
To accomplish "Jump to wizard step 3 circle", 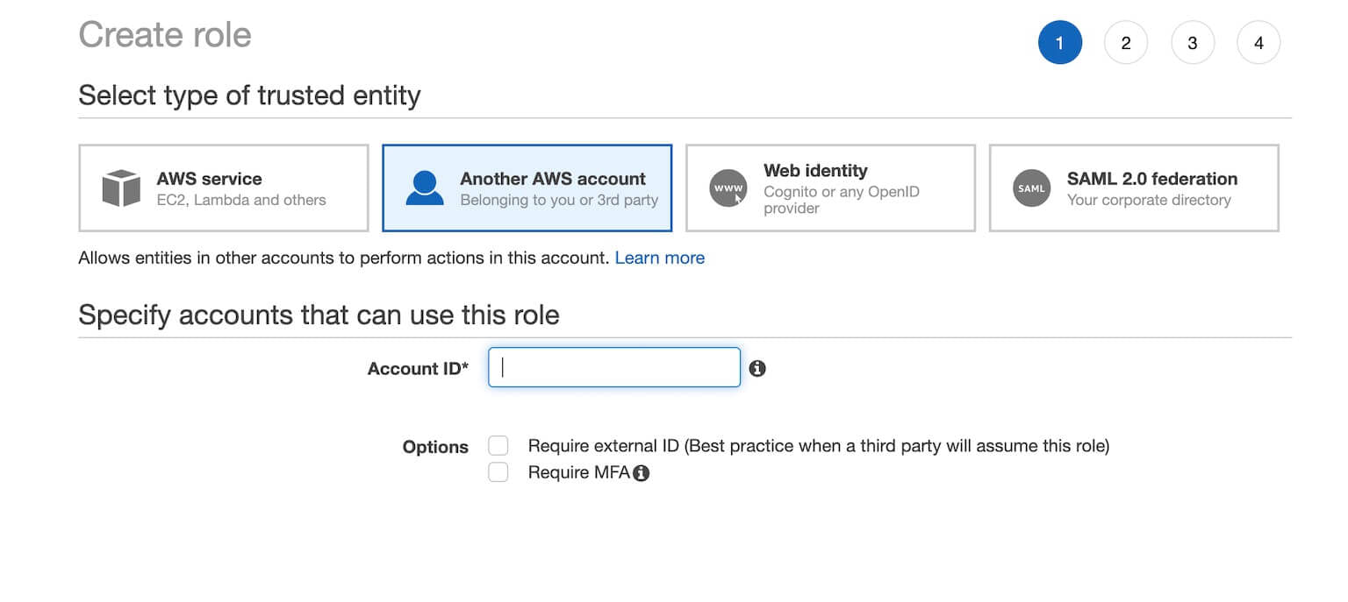I will [x=1193, y=43].
